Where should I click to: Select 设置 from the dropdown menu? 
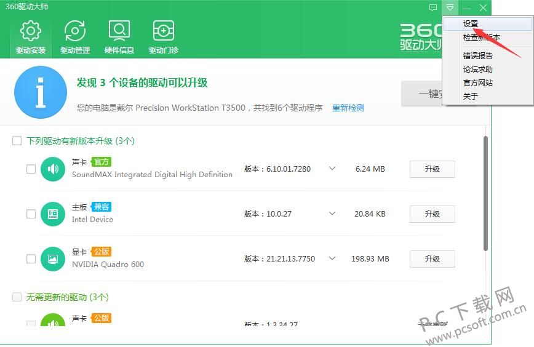click(x=471, y=24)
